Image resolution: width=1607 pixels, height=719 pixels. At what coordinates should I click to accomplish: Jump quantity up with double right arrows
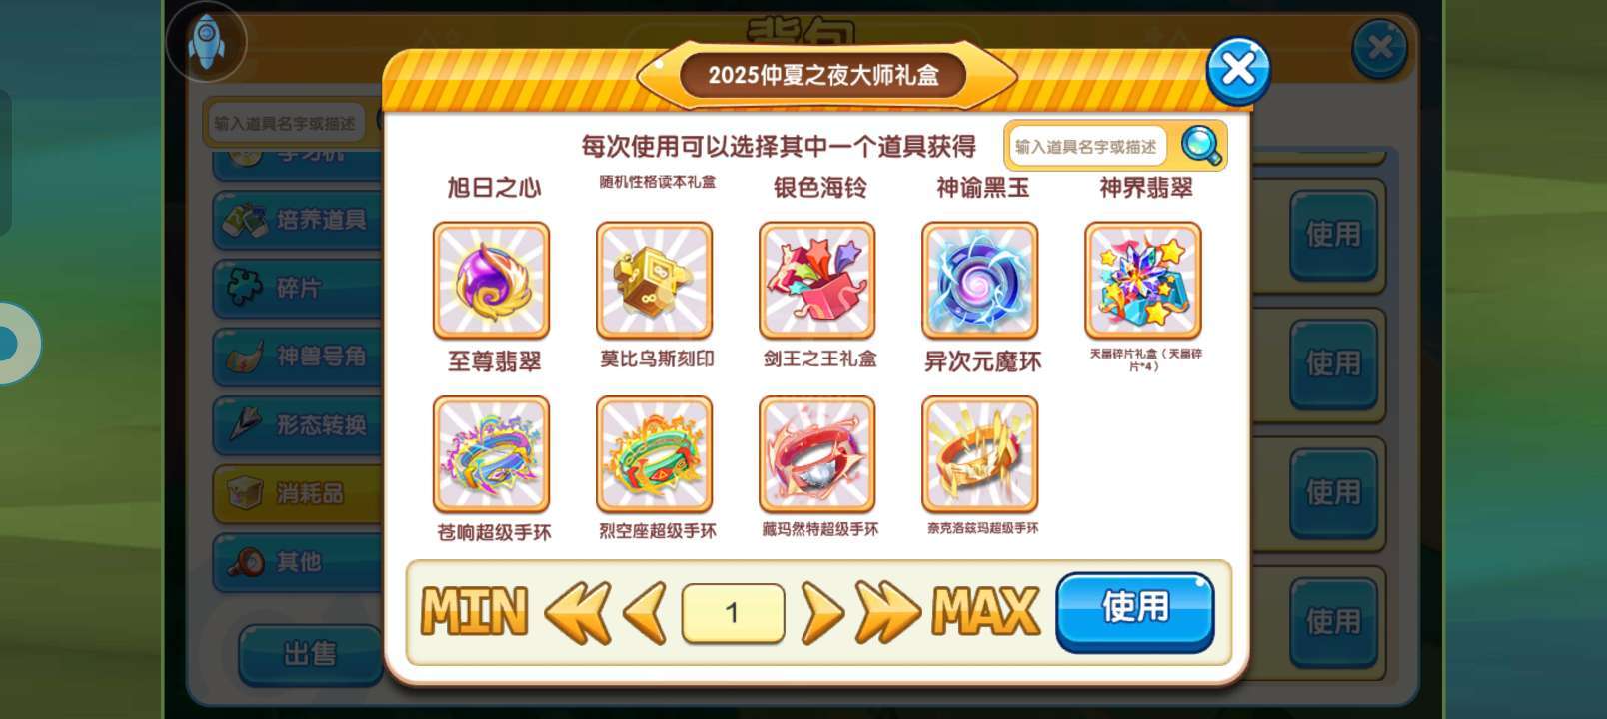tap(888, 612)
